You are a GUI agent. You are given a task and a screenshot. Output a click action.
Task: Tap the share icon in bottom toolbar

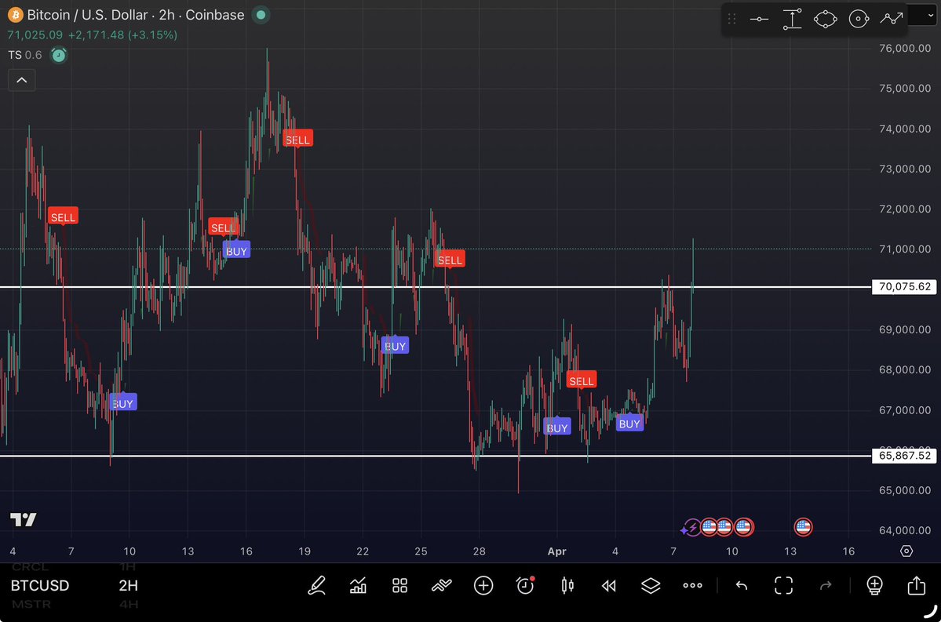[x=916, y=585]
